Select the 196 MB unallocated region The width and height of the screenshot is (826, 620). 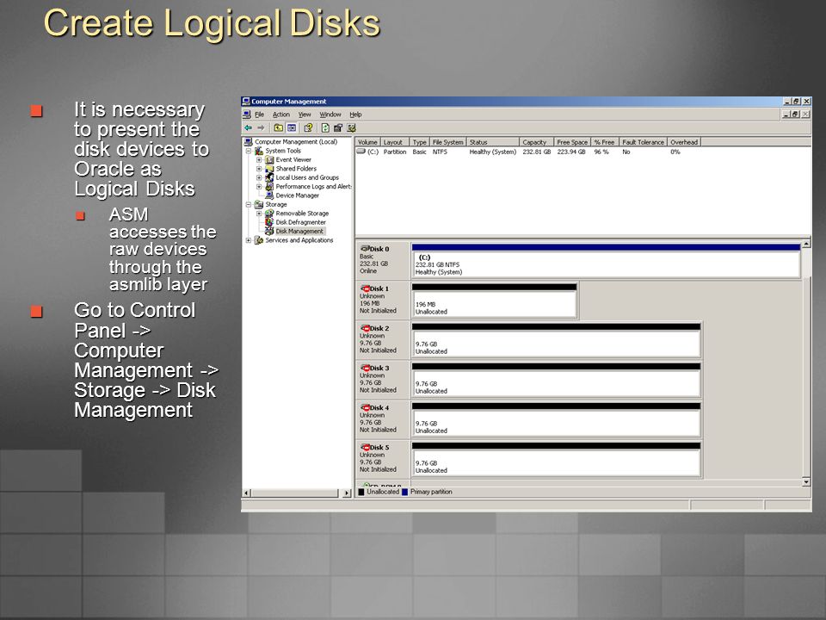pyautogui.click(x=494, y=301)
